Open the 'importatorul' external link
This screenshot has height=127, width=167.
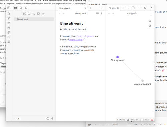pos(76,40)
